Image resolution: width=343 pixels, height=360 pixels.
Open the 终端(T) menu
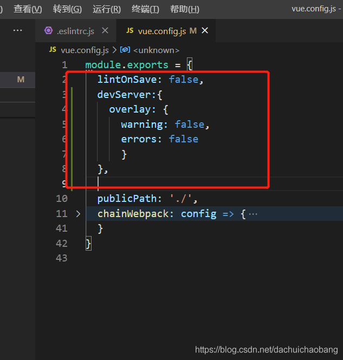(x=145, y=9)
